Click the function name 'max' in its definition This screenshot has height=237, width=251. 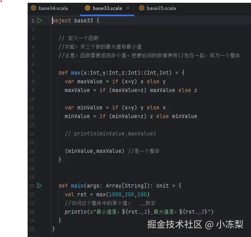(75, 73)
